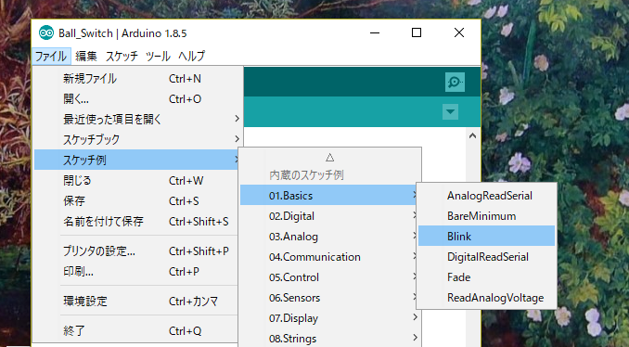This screenshot has width=629, height=347.
Task: Open the DigitalReadSerial example
Action: [486, 257]
